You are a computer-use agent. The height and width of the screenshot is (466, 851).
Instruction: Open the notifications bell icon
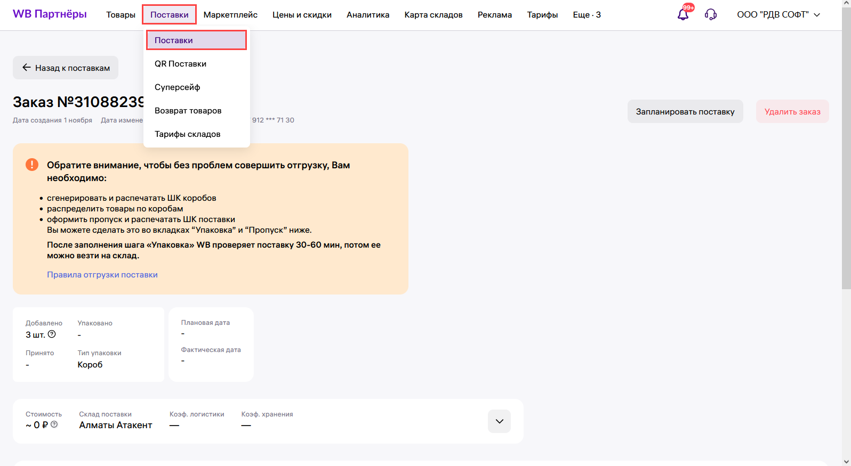tap(683, 14)
